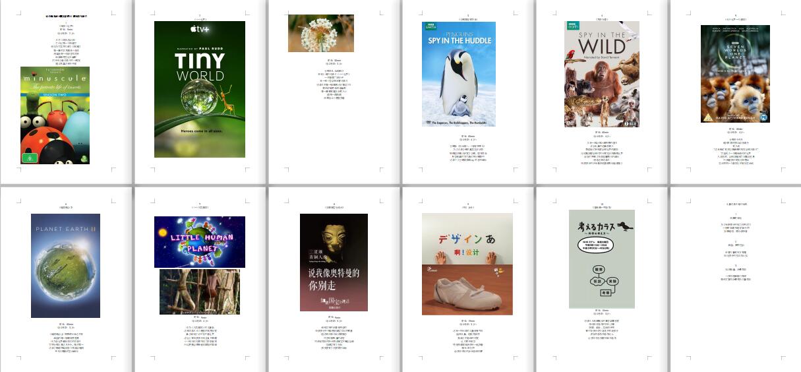Click the text block under Spy in the Wild
The height and width of the screenshot is (372, 801).
[x=602, y=149]
